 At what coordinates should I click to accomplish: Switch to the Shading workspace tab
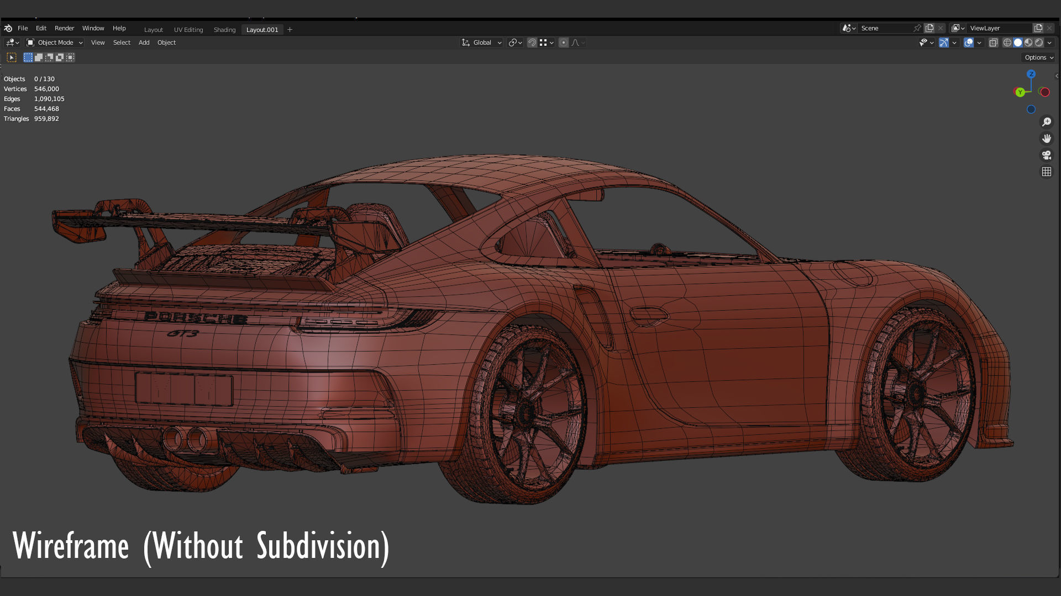pos(224,30)
